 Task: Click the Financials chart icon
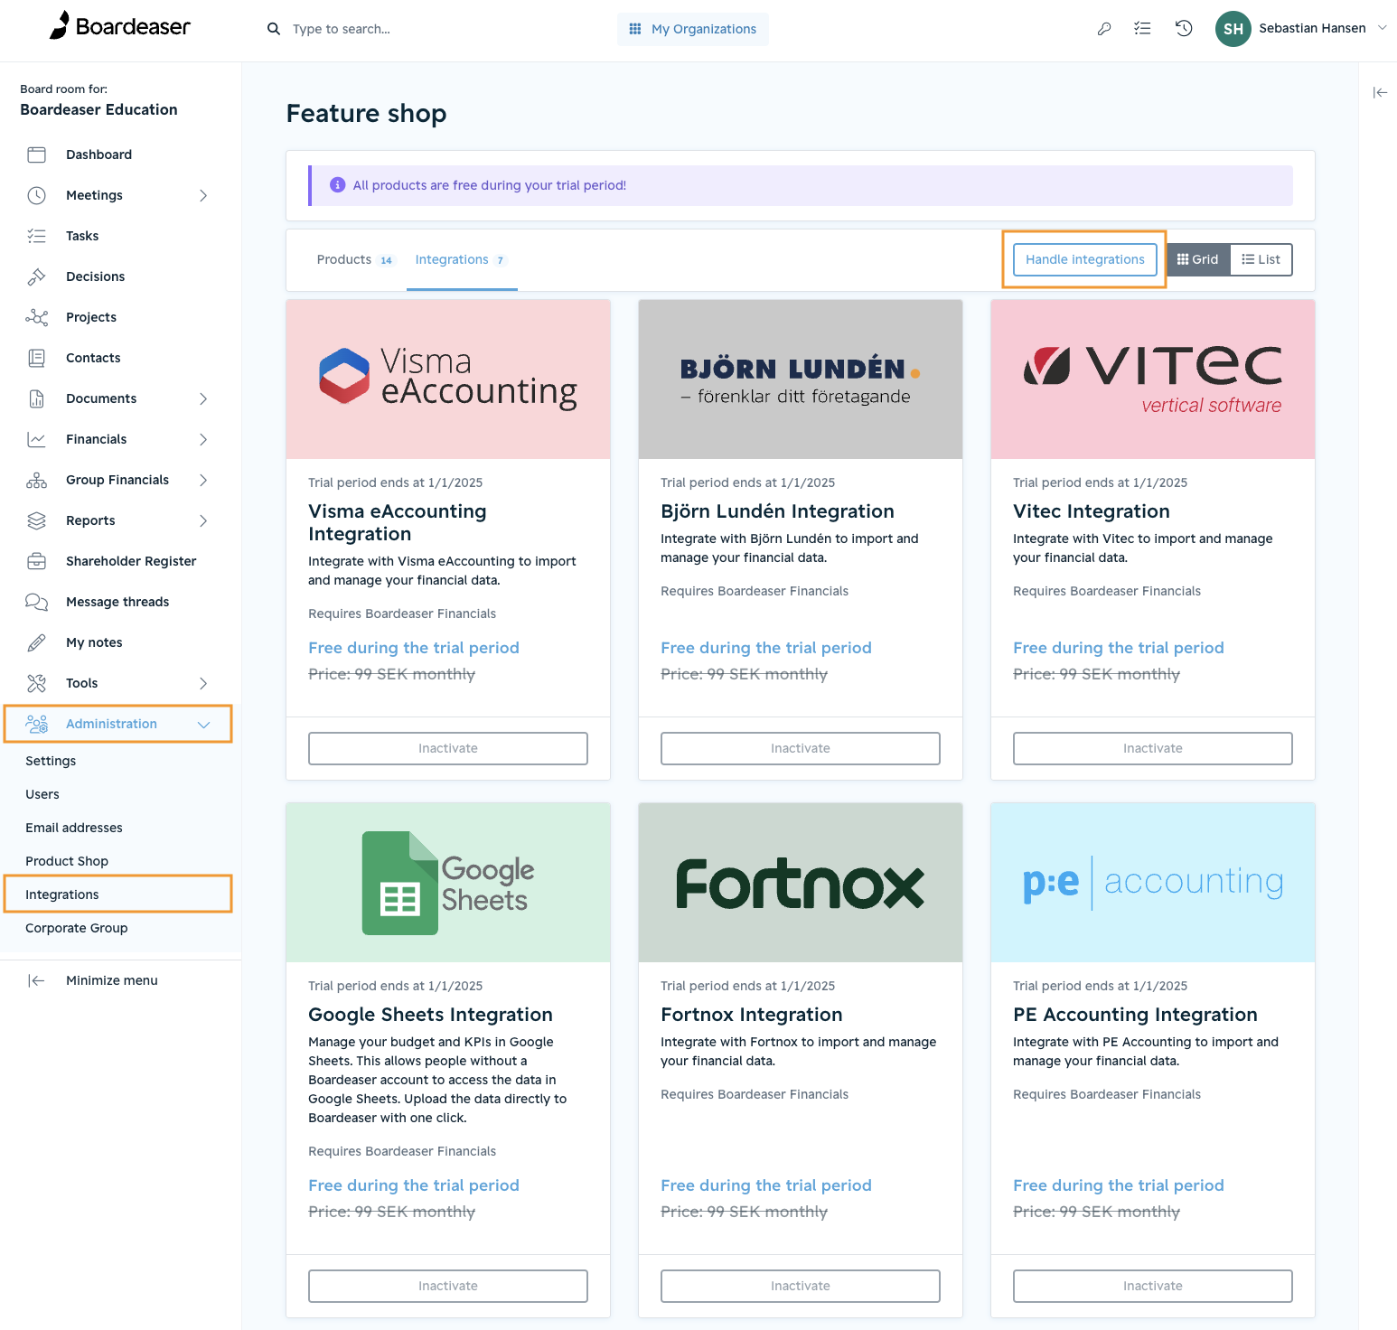[36, 439]
